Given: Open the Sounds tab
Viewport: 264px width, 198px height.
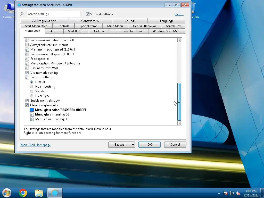Looking at the screenshot, I should tap(130, 21).
